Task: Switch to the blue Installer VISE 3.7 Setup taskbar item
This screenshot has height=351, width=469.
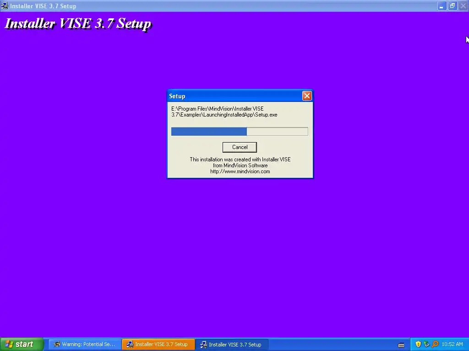Action: [232, 345]
